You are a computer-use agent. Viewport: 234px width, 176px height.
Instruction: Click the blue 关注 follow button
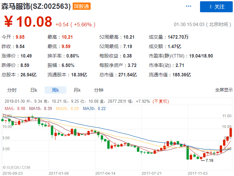click(x=216, y=7)
